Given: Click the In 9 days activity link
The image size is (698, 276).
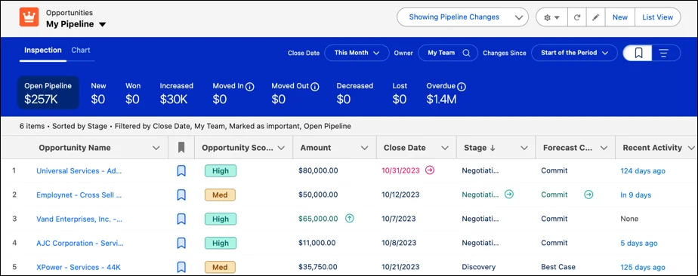Looking at the screenshot, I should click(636, 195).
